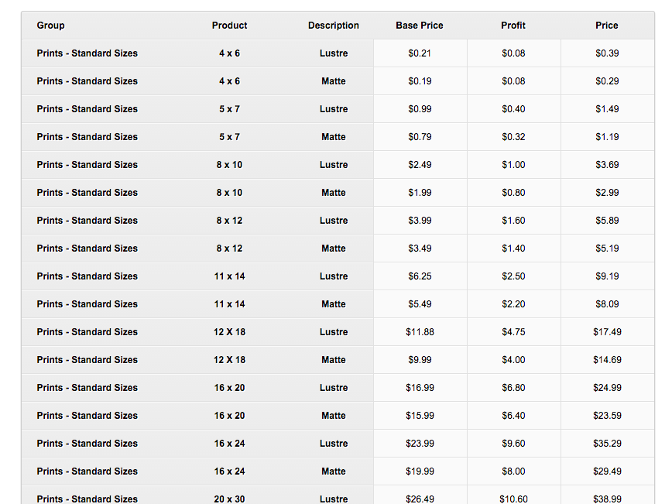672x504 pixels.
Task: Select profit $4.00 cell
Action: 514,359
